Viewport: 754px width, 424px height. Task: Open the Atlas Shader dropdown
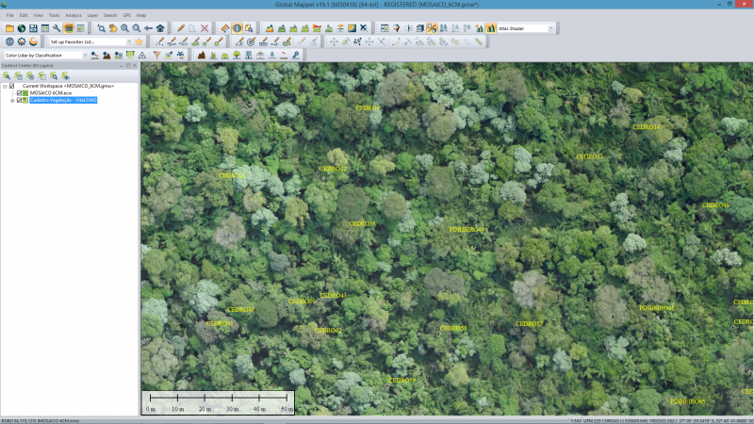click(550, 28)
